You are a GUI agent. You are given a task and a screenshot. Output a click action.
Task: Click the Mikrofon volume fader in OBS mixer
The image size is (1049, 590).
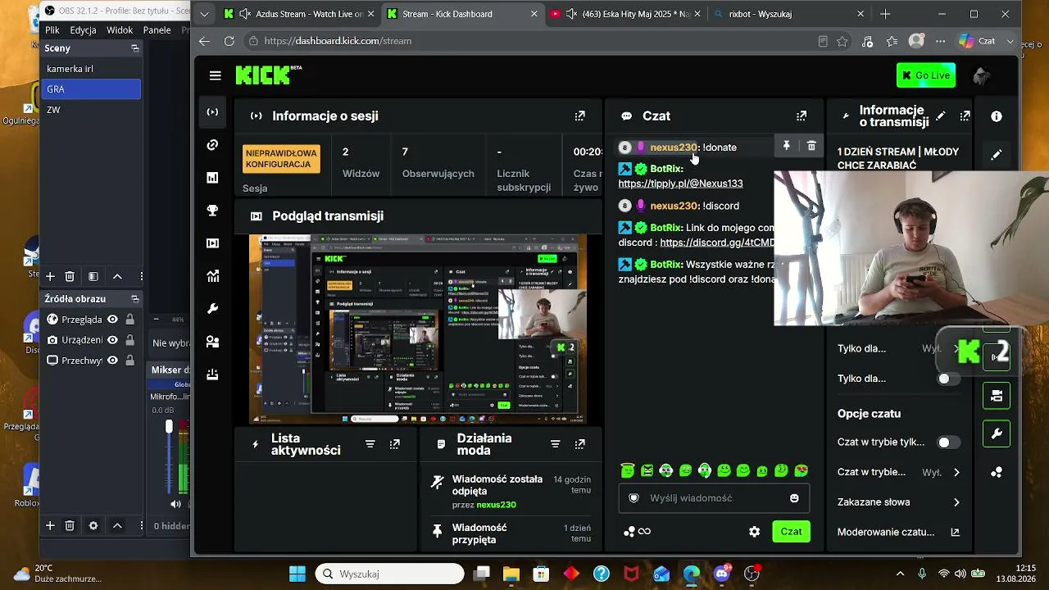[169, 427]
